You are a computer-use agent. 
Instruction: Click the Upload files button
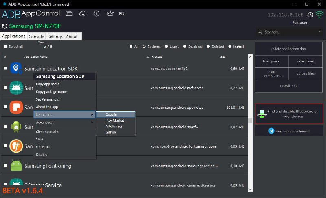[x=305, y=74]
